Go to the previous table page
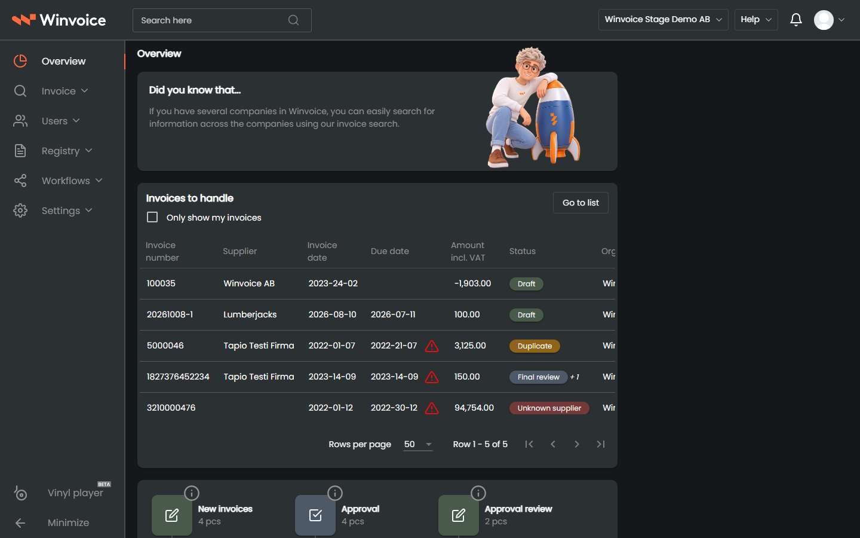The height and width of the screenshot is (538, 860). (553, 444)
